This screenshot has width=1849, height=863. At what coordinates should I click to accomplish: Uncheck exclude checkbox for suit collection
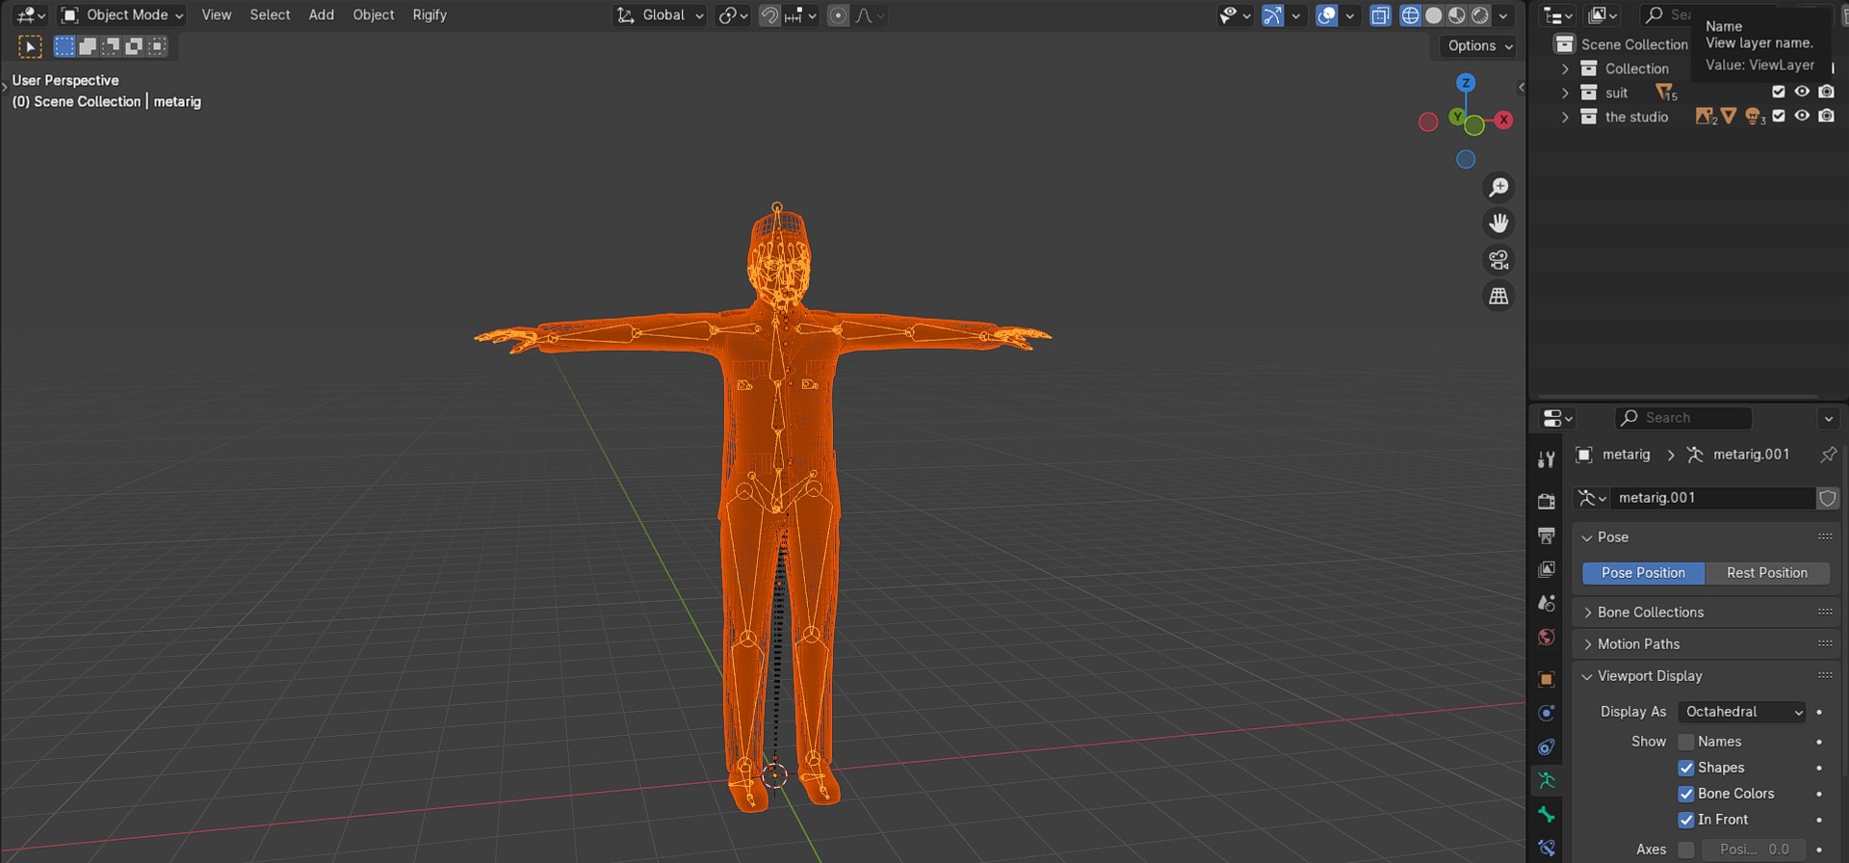1779,92
